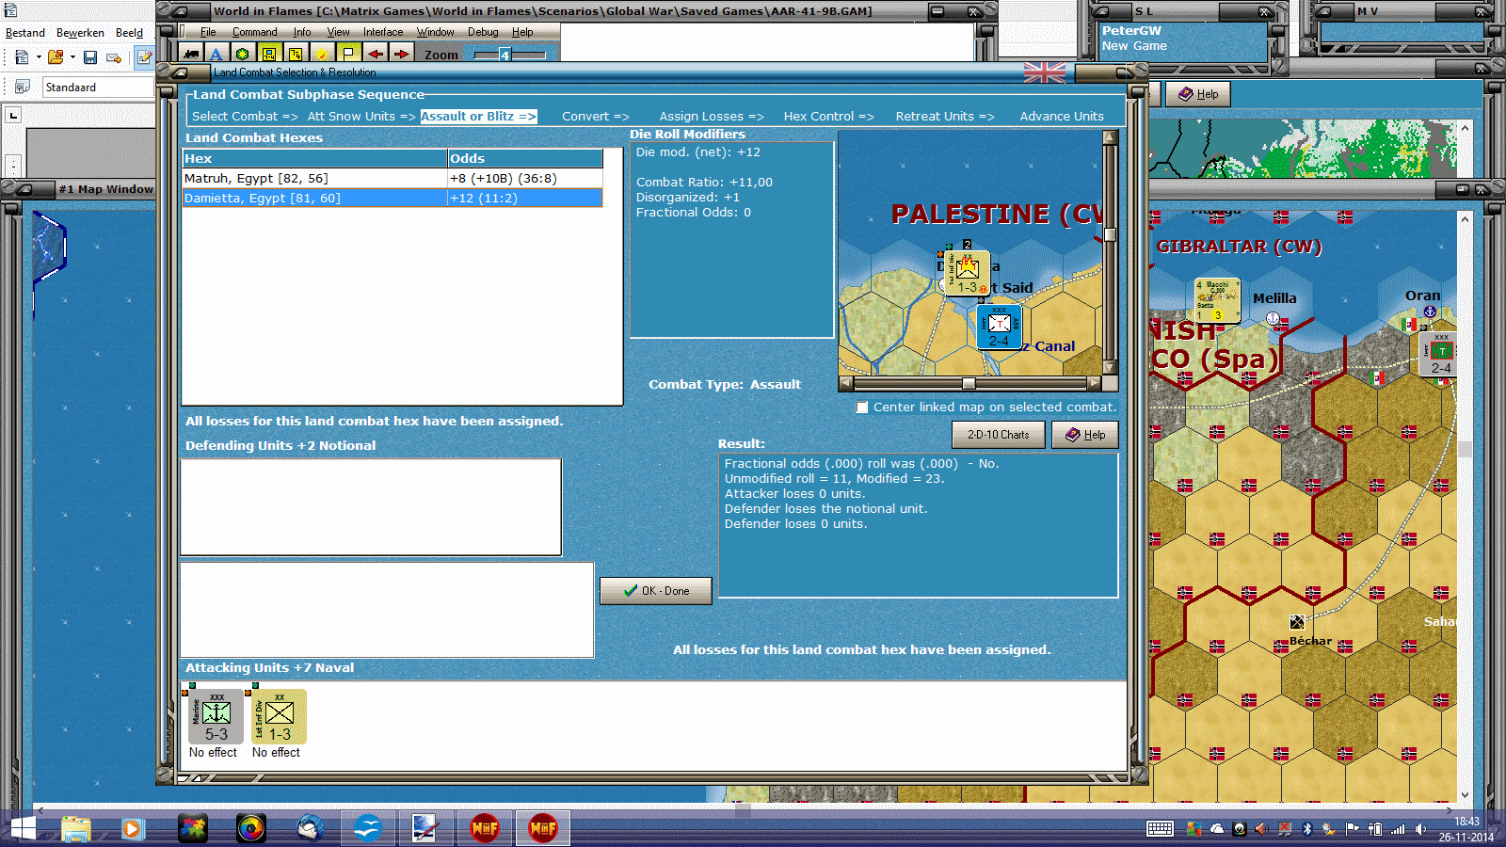Click the red right arrow toolbar icon
This screenshot has width=1506, height=847.
[402, 54]
